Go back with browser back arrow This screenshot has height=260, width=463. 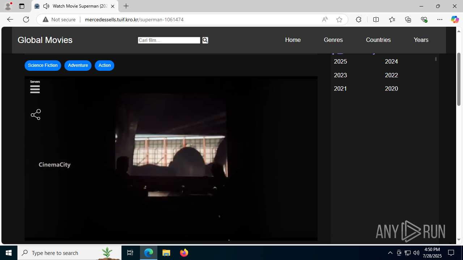tap(10, 19)
